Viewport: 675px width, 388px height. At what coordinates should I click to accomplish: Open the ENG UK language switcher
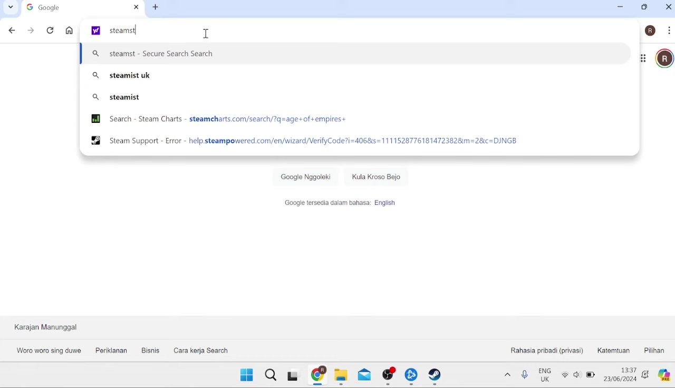tap(545, 375)
